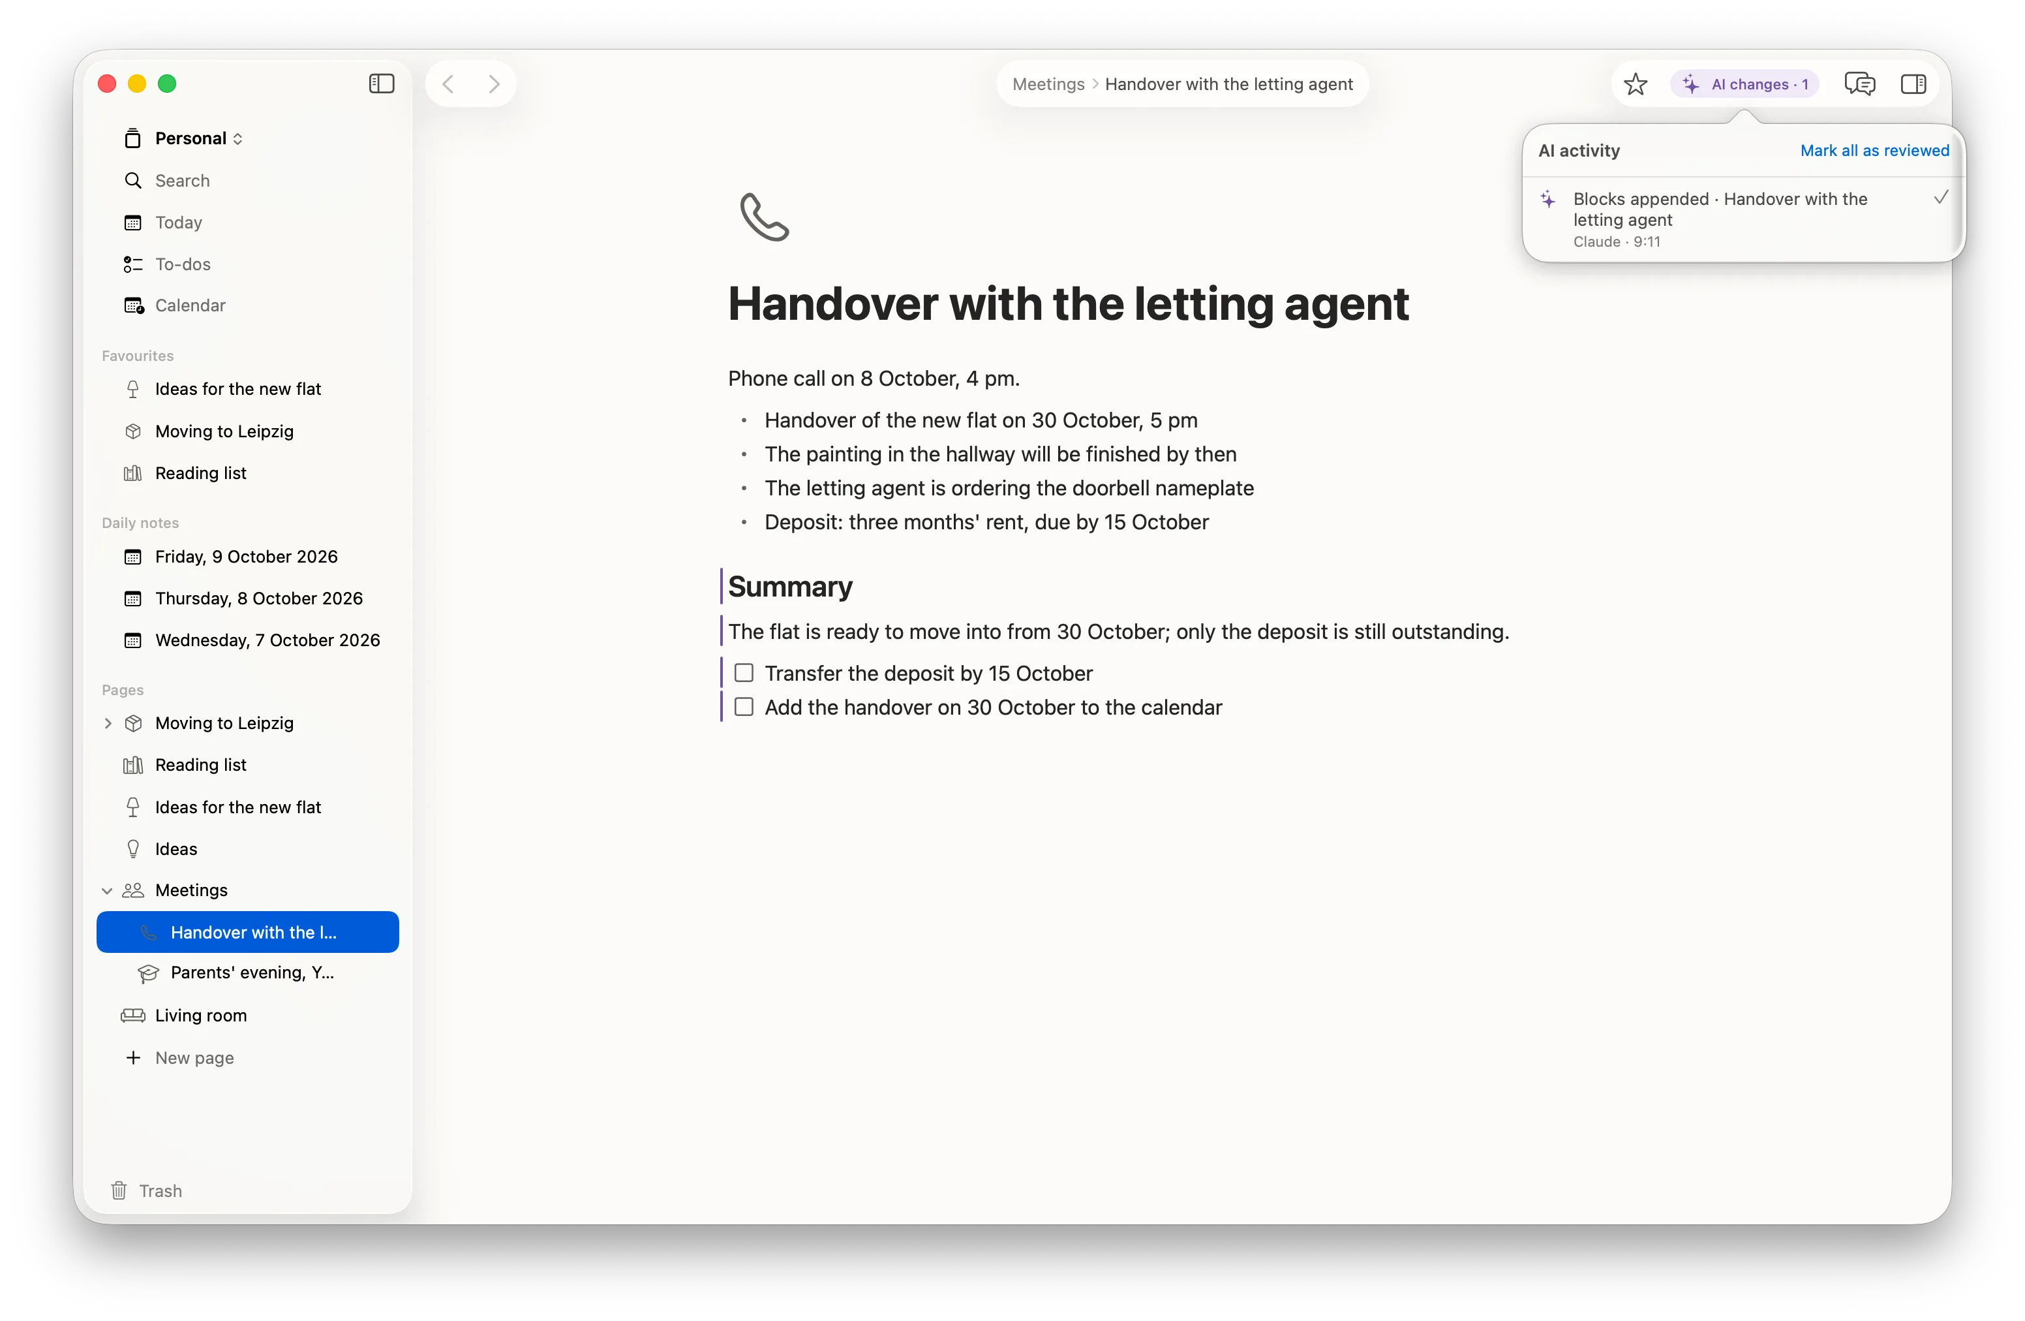Go forward with the right arrow
2025x1321 pixels.
(493, 84)
